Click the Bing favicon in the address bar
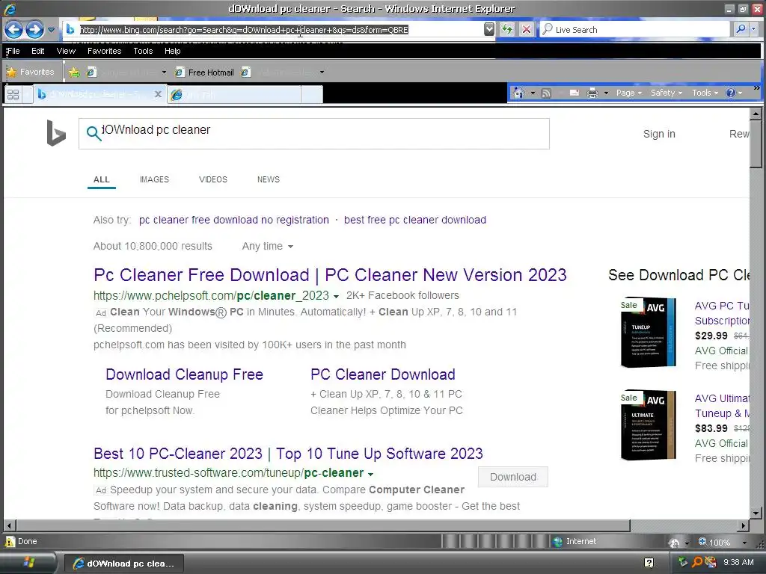This screenshot has width=766, height=574. [x=70, y=30]
